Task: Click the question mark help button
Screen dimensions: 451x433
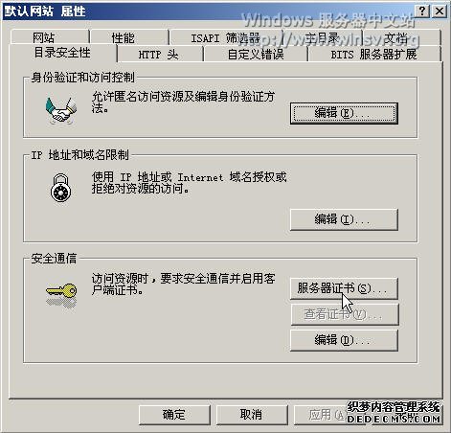Action: 421,11
